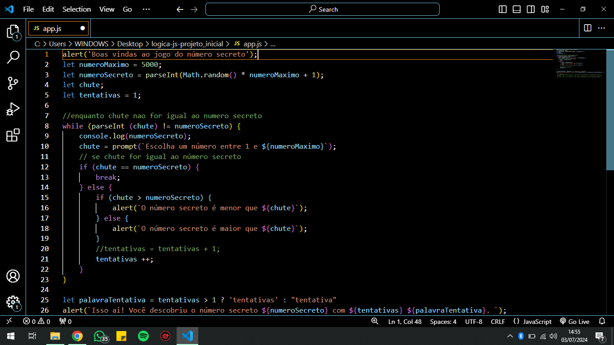Open errors and warnings count in status bar
Viewport: 614px width, 345px height.
click(37, 322)
